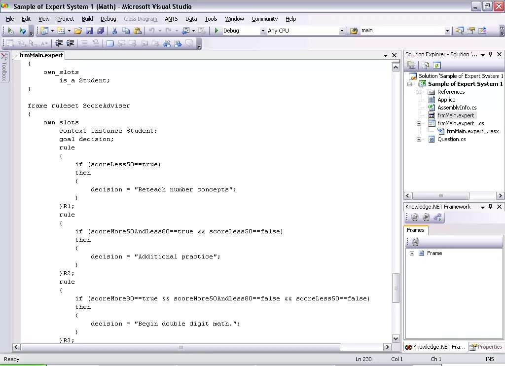Click the third Knowledge.NET toolbar icon
This screenshot has height=366, width=505.
point(437,217)
